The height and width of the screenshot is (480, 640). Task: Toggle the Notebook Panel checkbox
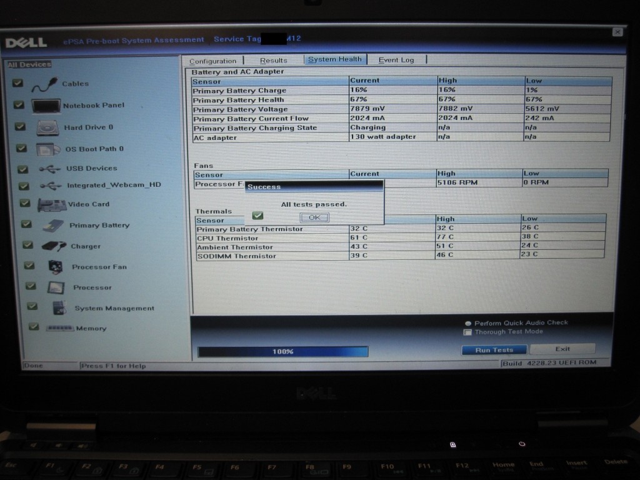coord(19,105)
